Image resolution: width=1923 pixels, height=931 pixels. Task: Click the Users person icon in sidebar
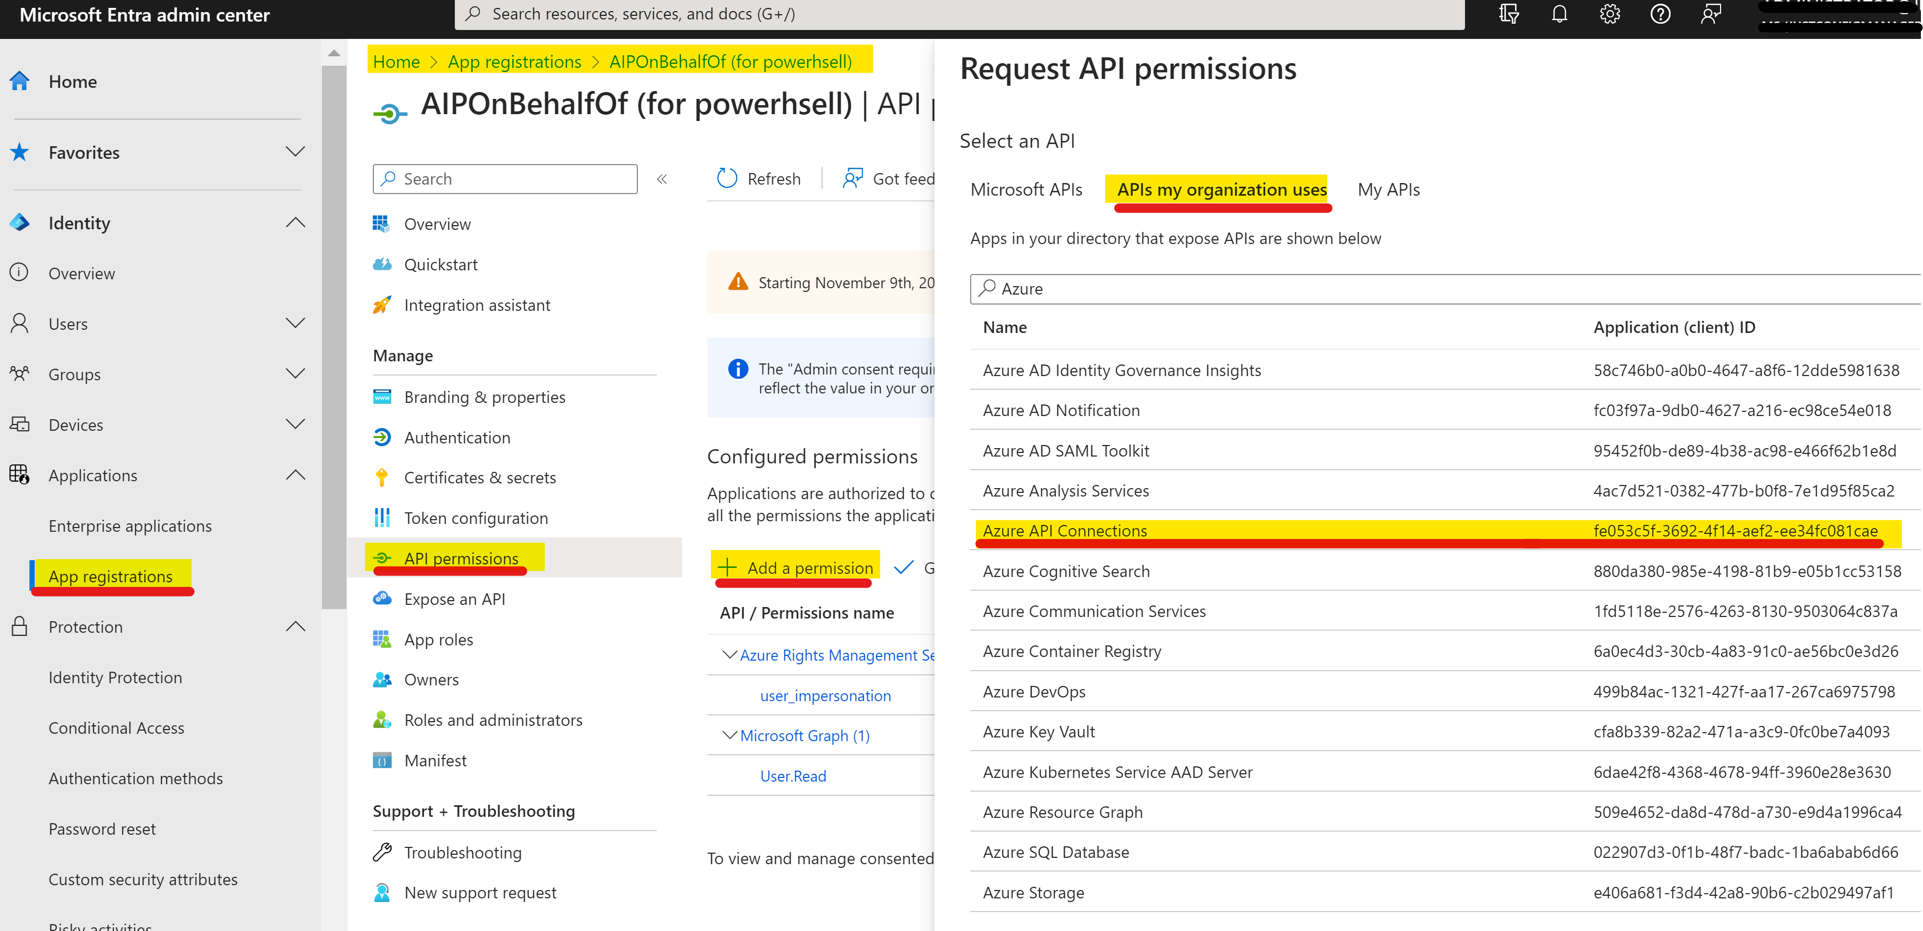(x=19, y=323)
